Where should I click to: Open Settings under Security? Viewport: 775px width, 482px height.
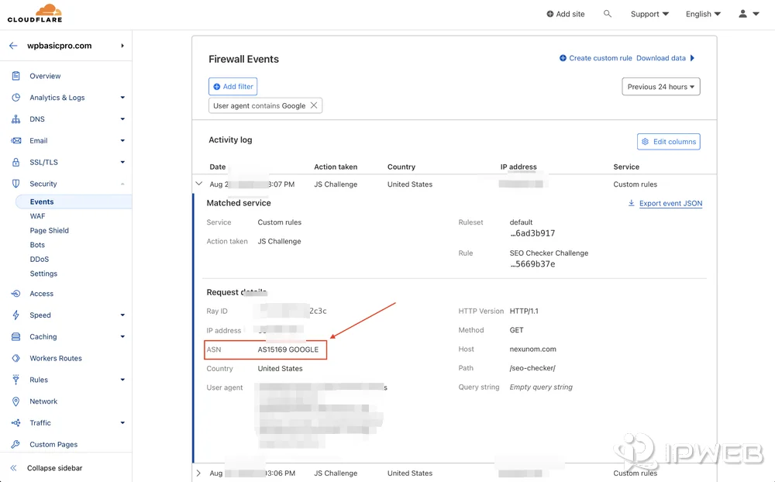[x=43, y=274]
